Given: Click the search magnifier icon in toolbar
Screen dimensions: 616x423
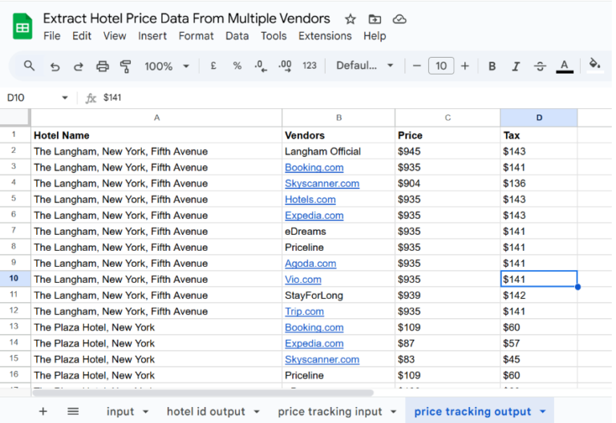Looking at the screenshot, I should click(30, 66).
